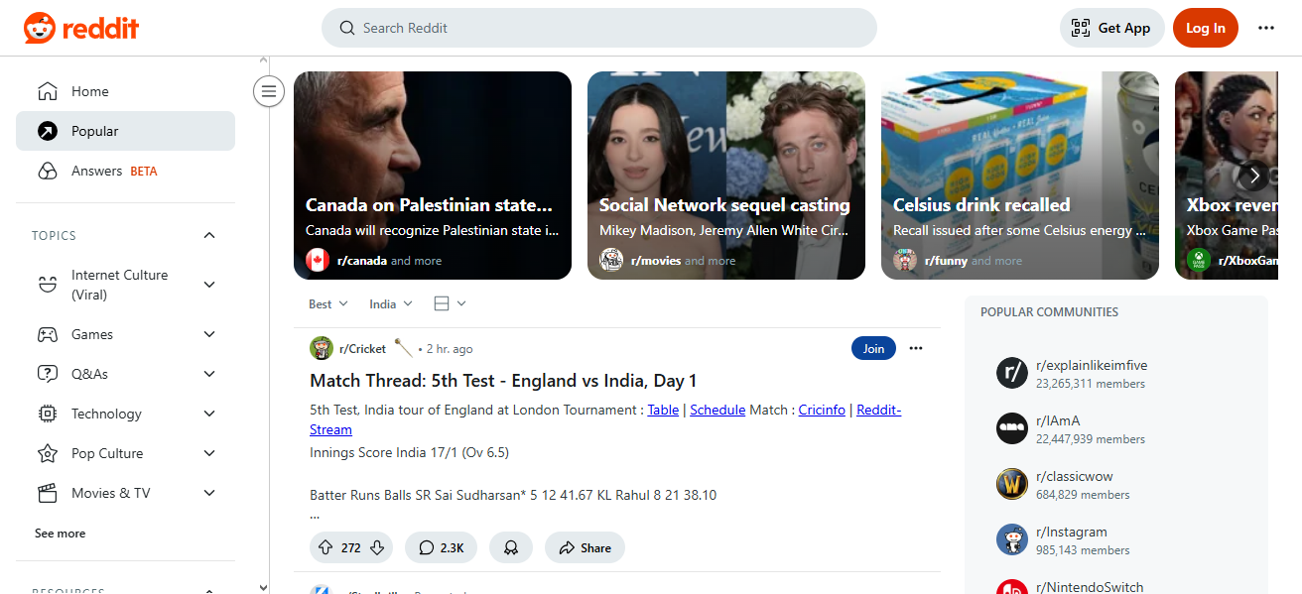The width and height of the screenshot is (1302, 594).
Task: Open comments showing 2.3K replies
Action: coord(441,547)
